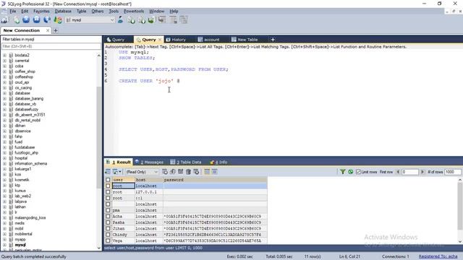Expand the crud_api database node
Screen dimensions: 463x260
[x=5, y=82]
